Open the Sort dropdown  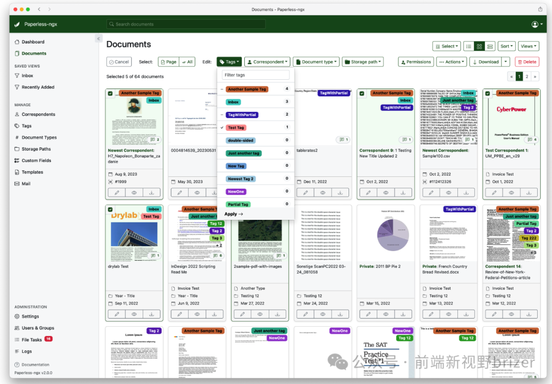[507, 46]
